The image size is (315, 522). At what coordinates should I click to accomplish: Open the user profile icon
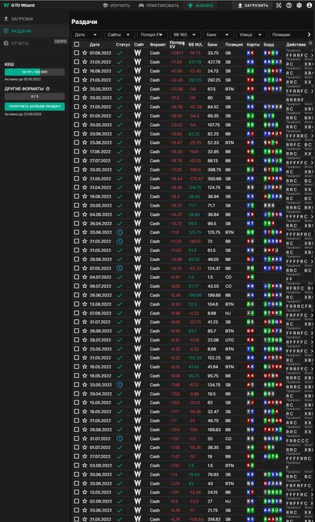309,5
